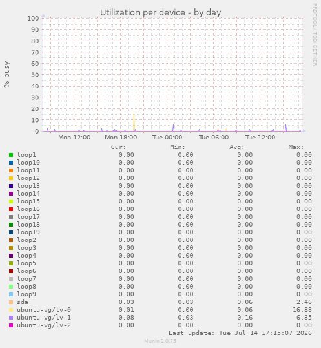
Task: Click the loop11 orange legend swatch
Action: pyautogui.click(x=11, y=170)
